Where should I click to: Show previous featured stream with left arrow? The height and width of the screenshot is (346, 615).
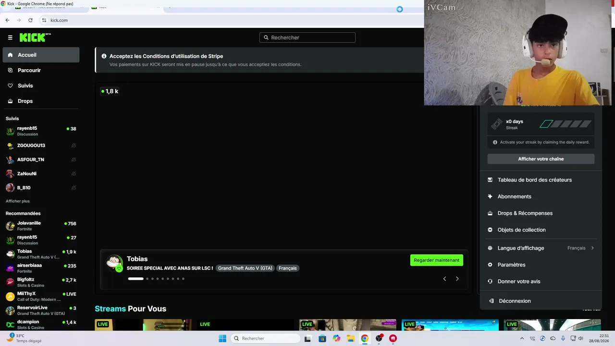[444, 279]
